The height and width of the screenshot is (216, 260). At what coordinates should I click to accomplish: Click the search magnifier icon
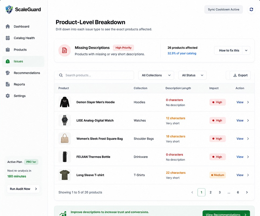(61, 75)
